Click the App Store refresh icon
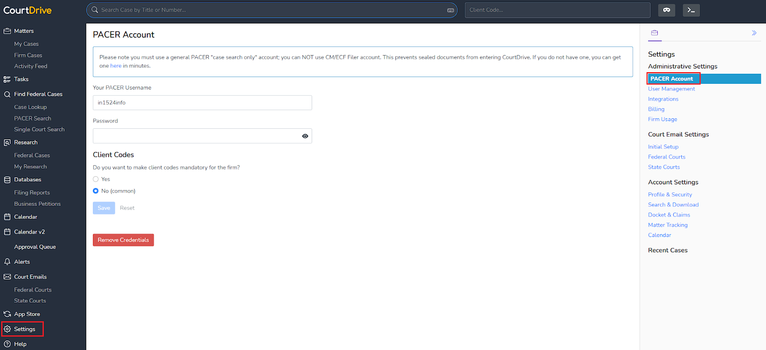Viewport: 766px width, 350px height. click(7, 314)
